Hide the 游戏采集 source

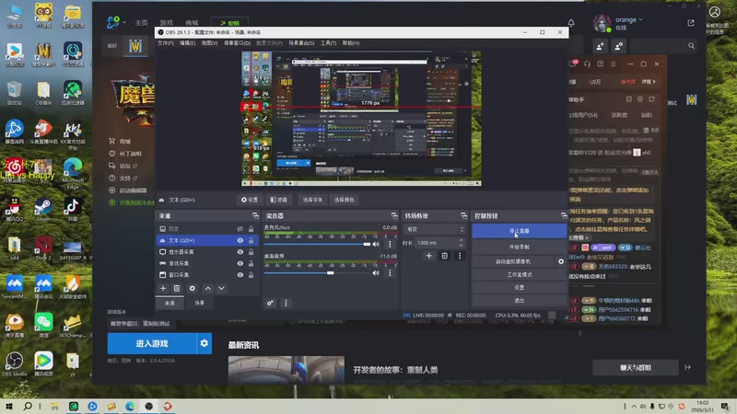pos(240,263)
